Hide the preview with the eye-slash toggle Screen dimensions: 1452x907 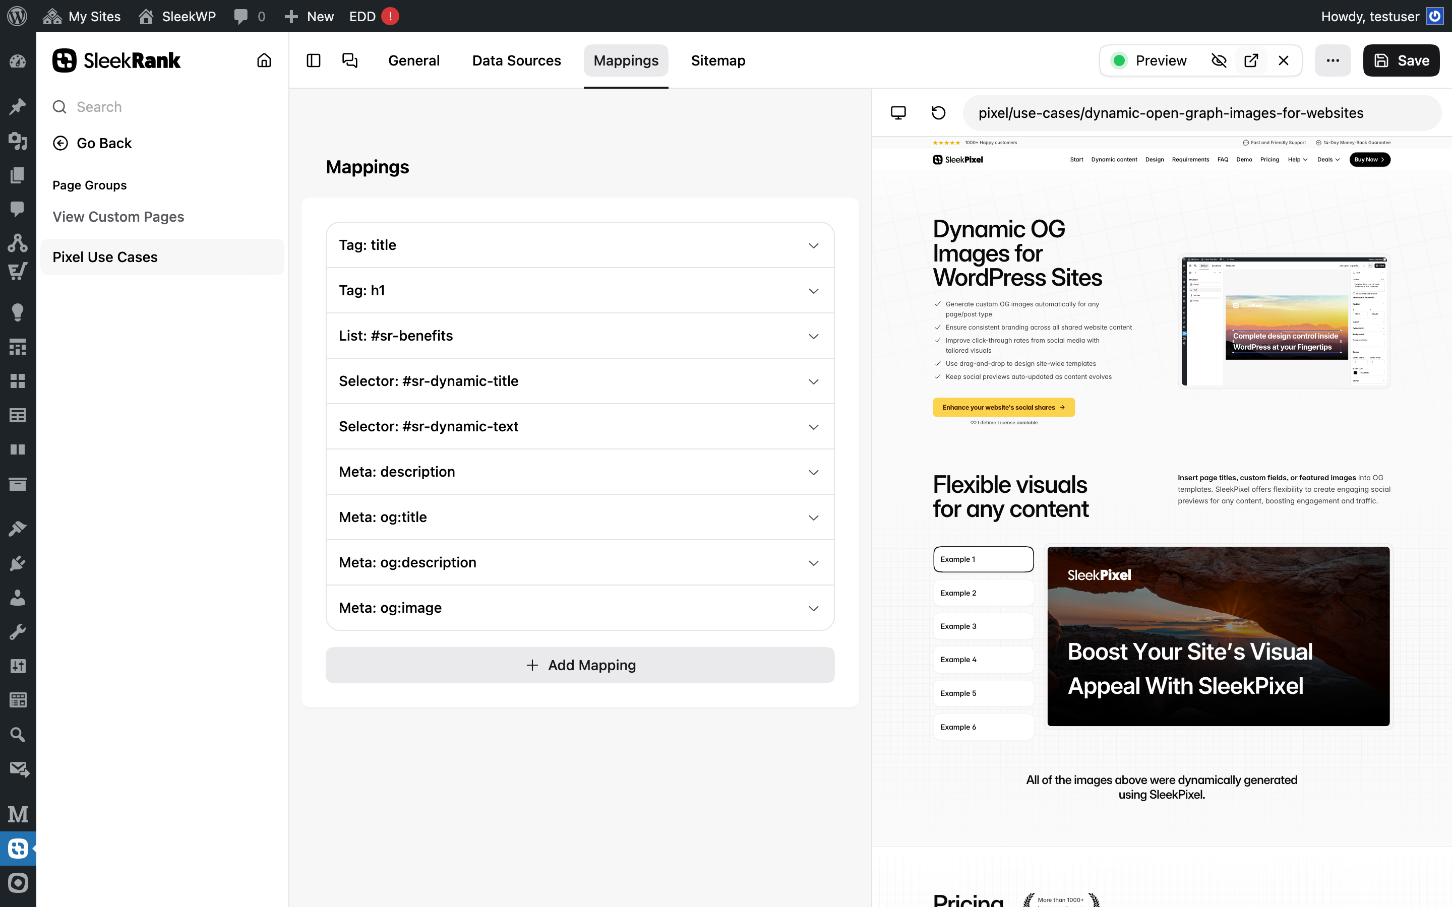pos(1219,60)
